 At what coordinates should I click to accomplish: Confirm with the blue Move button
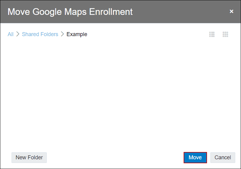[x=195, y=157]
